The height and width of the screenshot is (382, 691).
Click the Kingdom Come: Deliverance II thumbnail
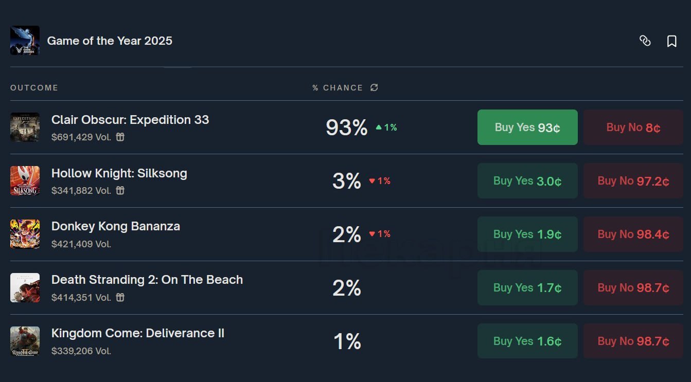tap(25, 341)
